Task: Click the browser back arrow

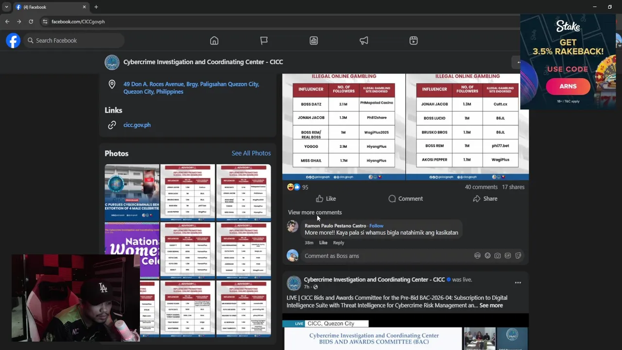Action: [x=7, y=21]
